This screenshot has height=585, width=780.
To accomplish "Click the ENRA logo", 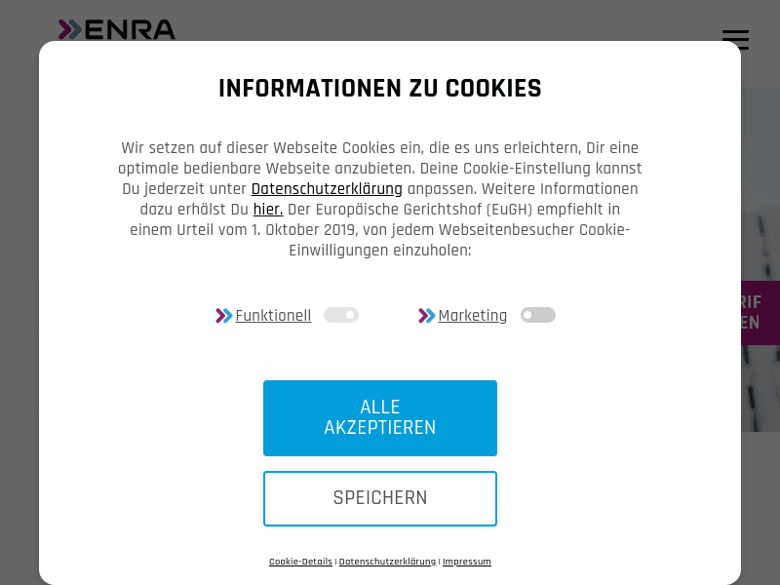I will (x=116, y=30).
